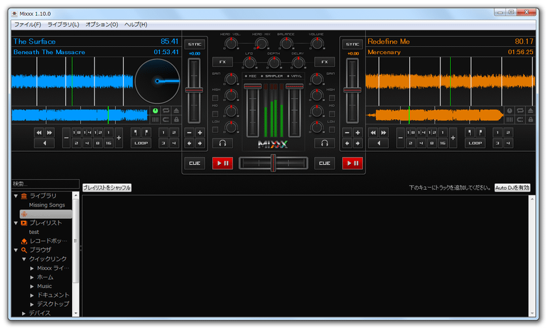Toggle left channel FX button
This screenshot has height=329, width=549.
[x=222, y=62]
